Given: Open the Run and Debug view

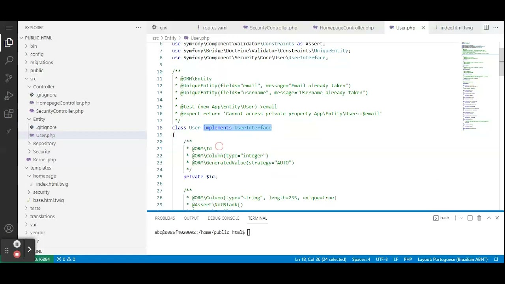Looking at the screenshot, I should (x=9, y=95).
